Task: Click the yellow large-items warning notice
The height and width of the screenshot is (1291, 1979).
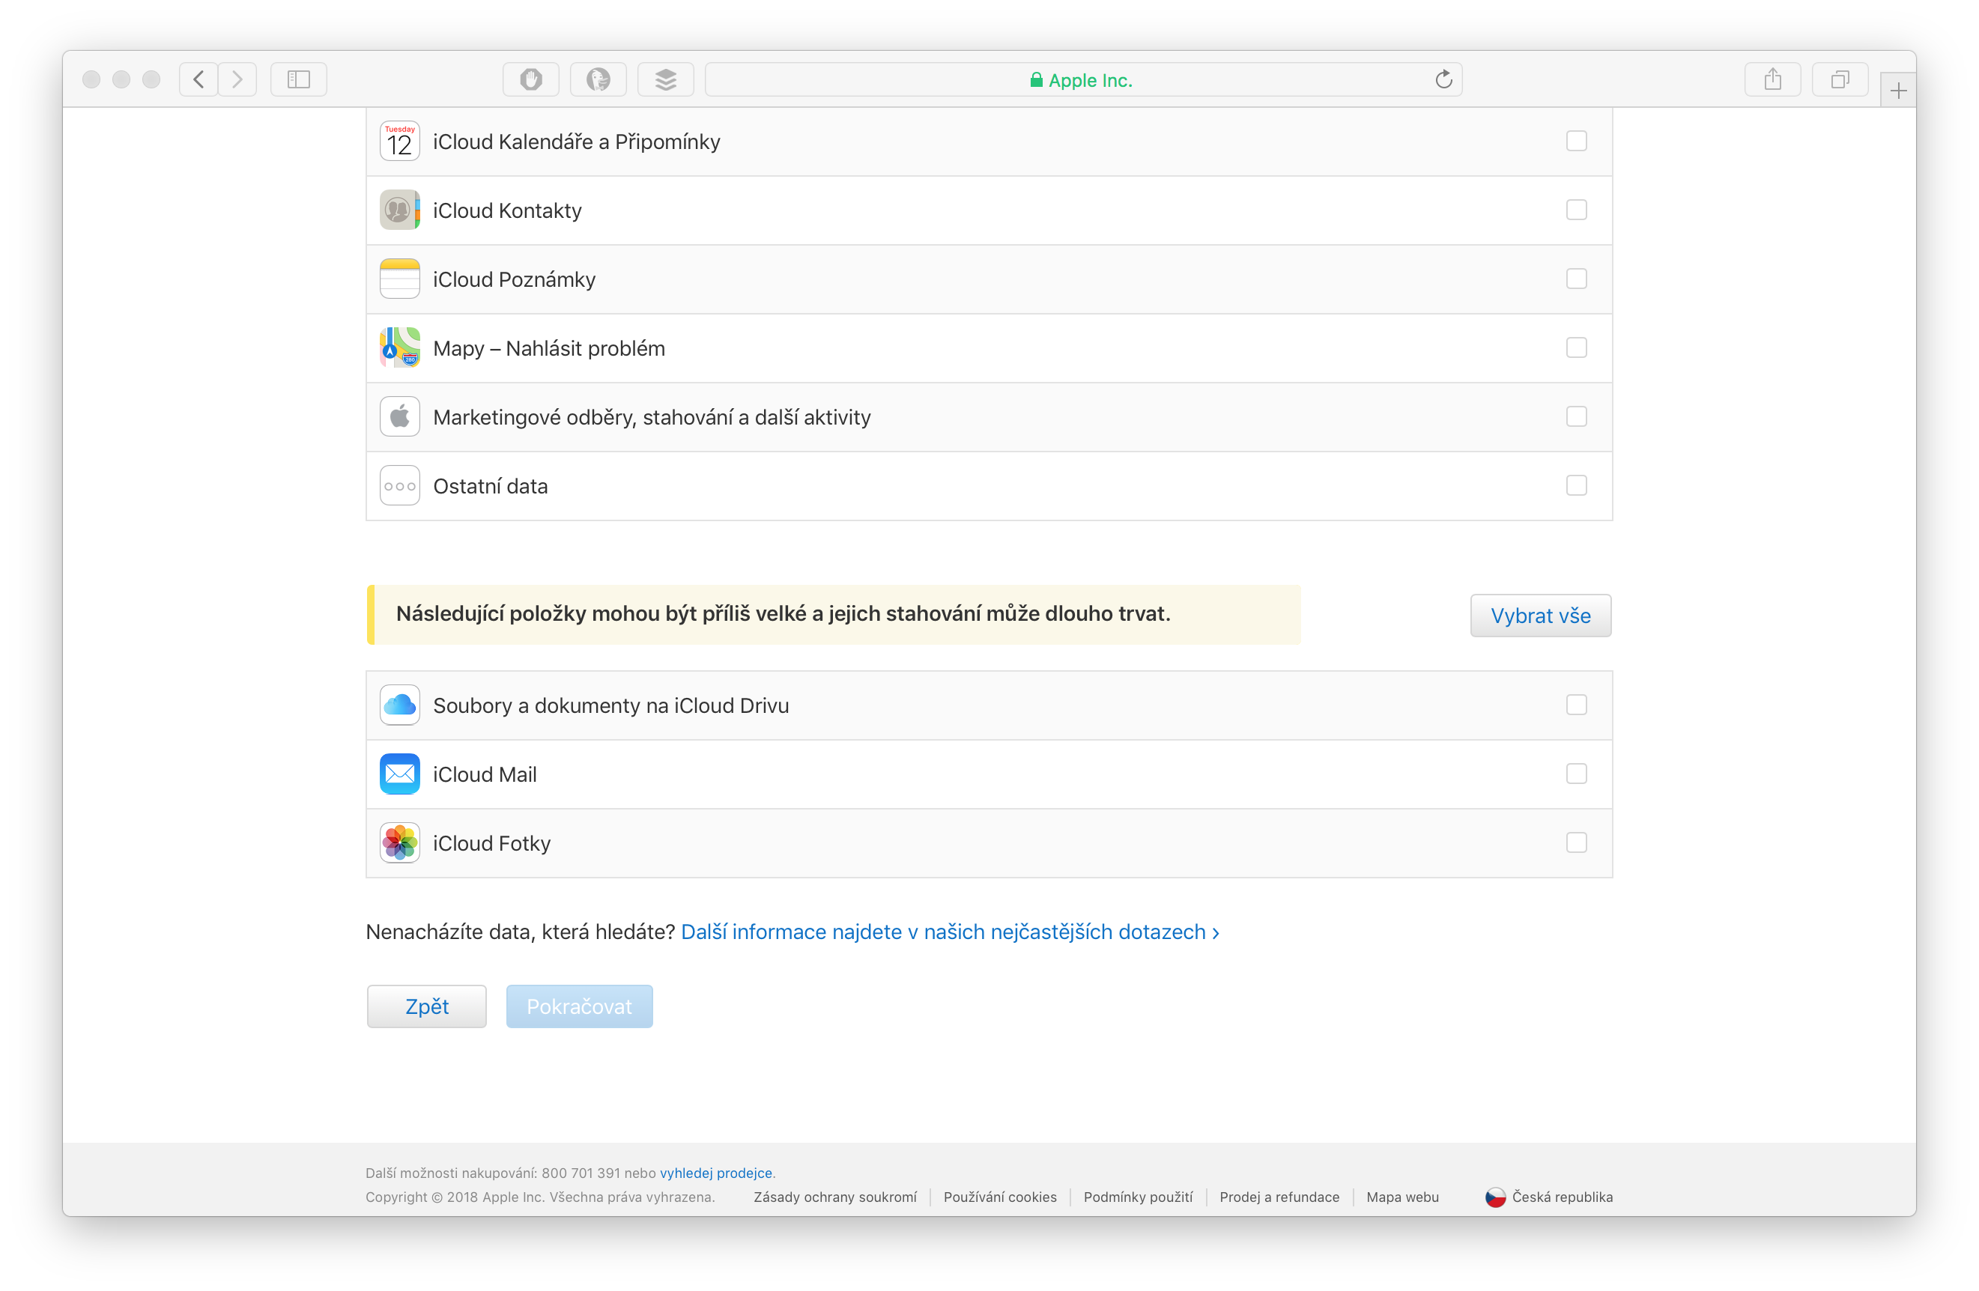Action: coord(834,614)
